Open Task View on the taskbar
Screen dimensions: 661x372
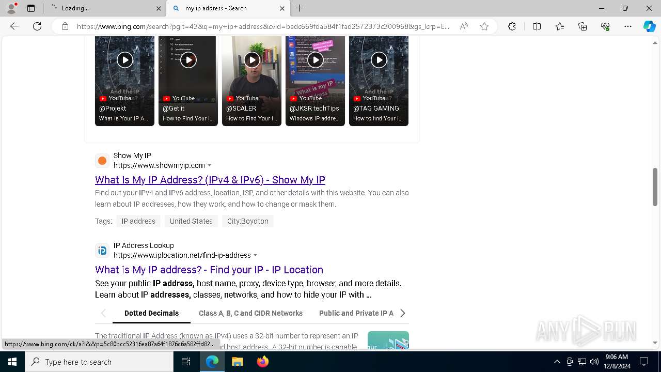point(186,362)
